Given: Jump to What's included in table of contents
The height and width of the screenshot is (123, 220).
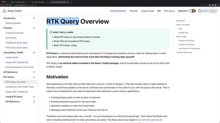Looking at the screenshot, I should tap(183, 25).
